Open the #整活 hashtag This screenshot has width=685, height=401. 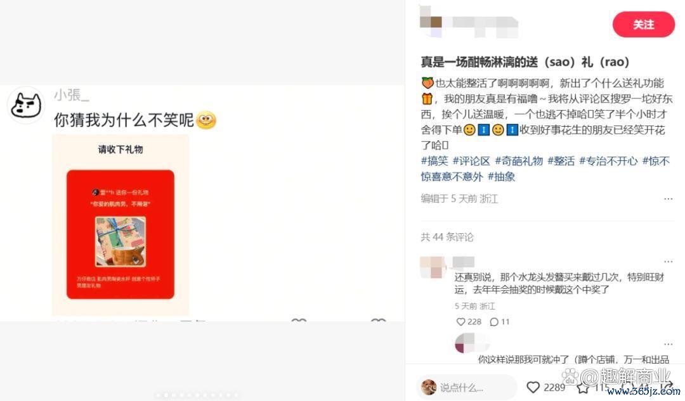tap(561, 161)
